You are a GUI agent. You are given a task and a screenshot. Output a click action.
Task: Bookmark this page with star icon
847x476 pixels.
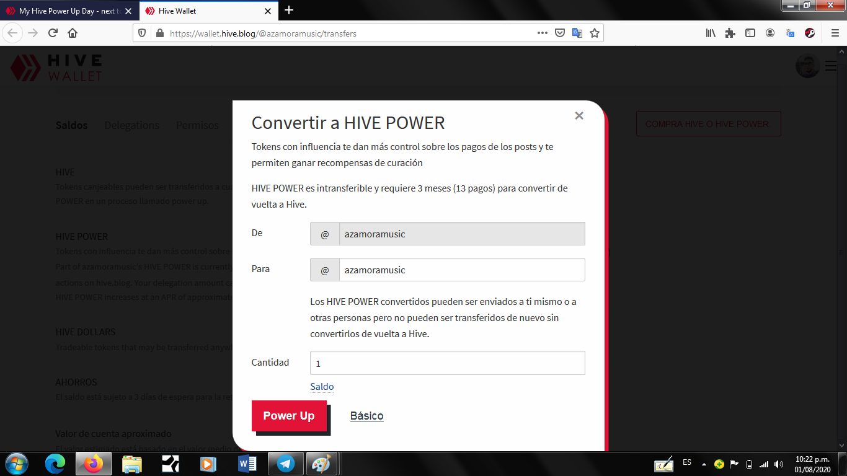point(595,33)
